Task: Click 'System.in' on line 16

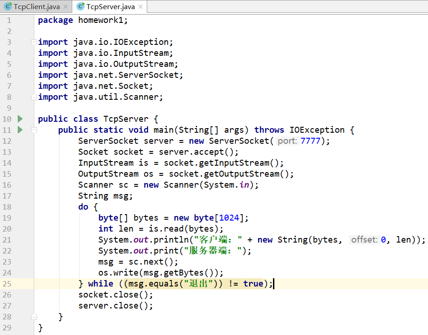Action: pos(226,185)
